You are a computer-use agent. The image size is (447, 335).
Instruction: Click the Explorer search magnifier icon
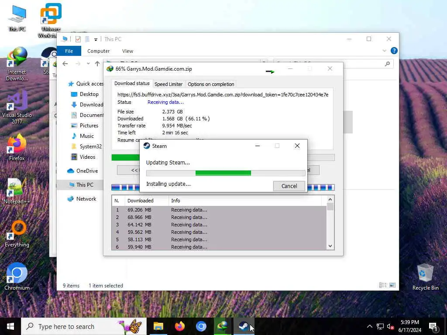387,64
